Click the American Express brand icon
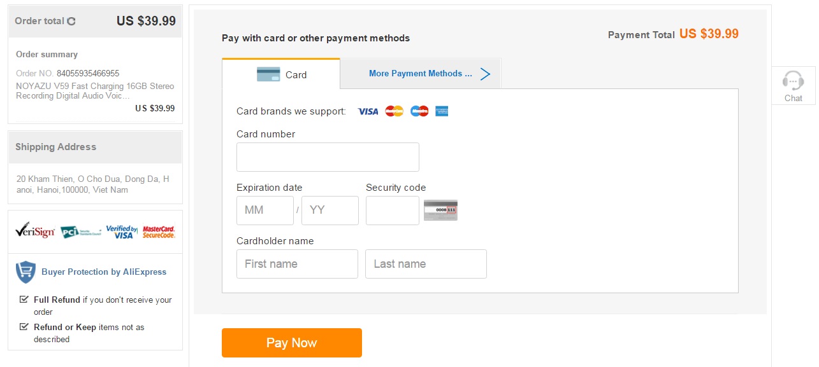The height and width of the screenshot is (367, 819). [x=442, y=111]
